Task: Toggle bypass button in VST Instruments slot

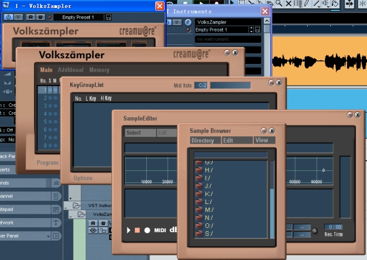Action: coord(177,22)
